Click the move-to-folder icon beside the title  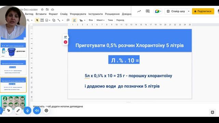click(x=47, y=10)
